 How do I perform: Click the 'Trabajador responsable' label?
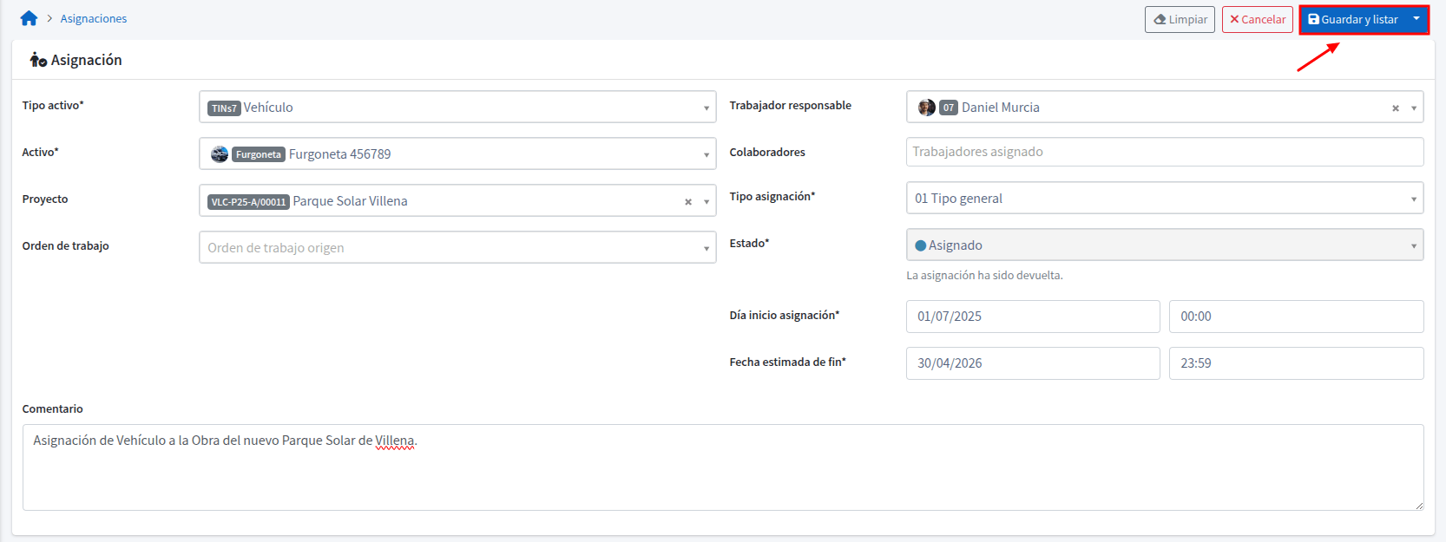click(790, 105)
